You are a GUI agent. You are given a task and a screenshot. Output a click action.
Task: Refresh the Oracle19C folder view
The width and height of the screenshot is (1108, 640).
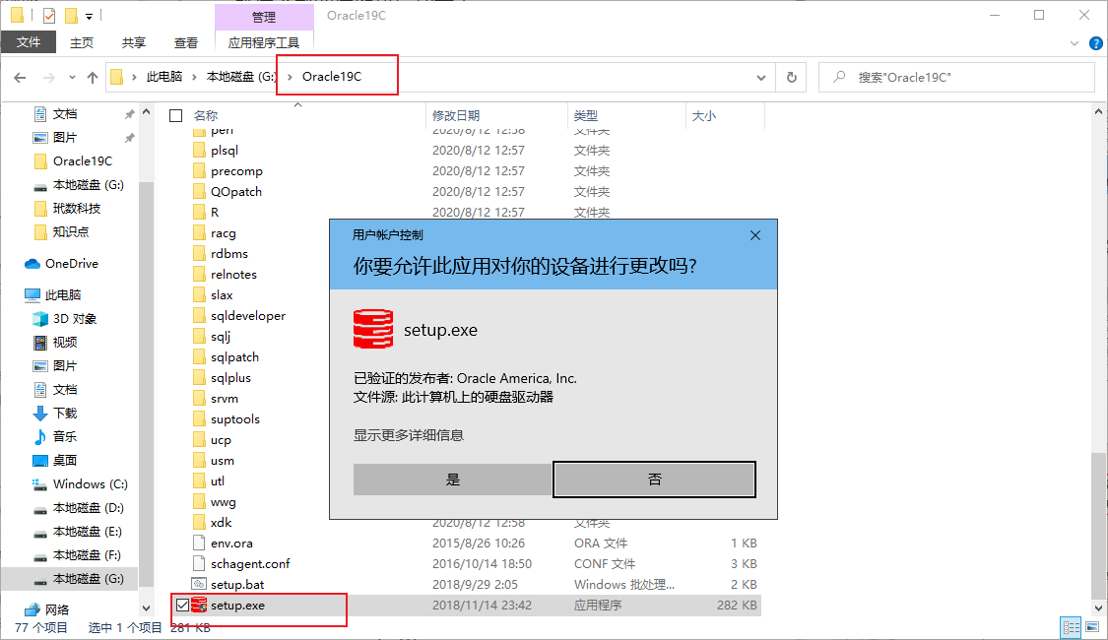(x=792, y=78)
